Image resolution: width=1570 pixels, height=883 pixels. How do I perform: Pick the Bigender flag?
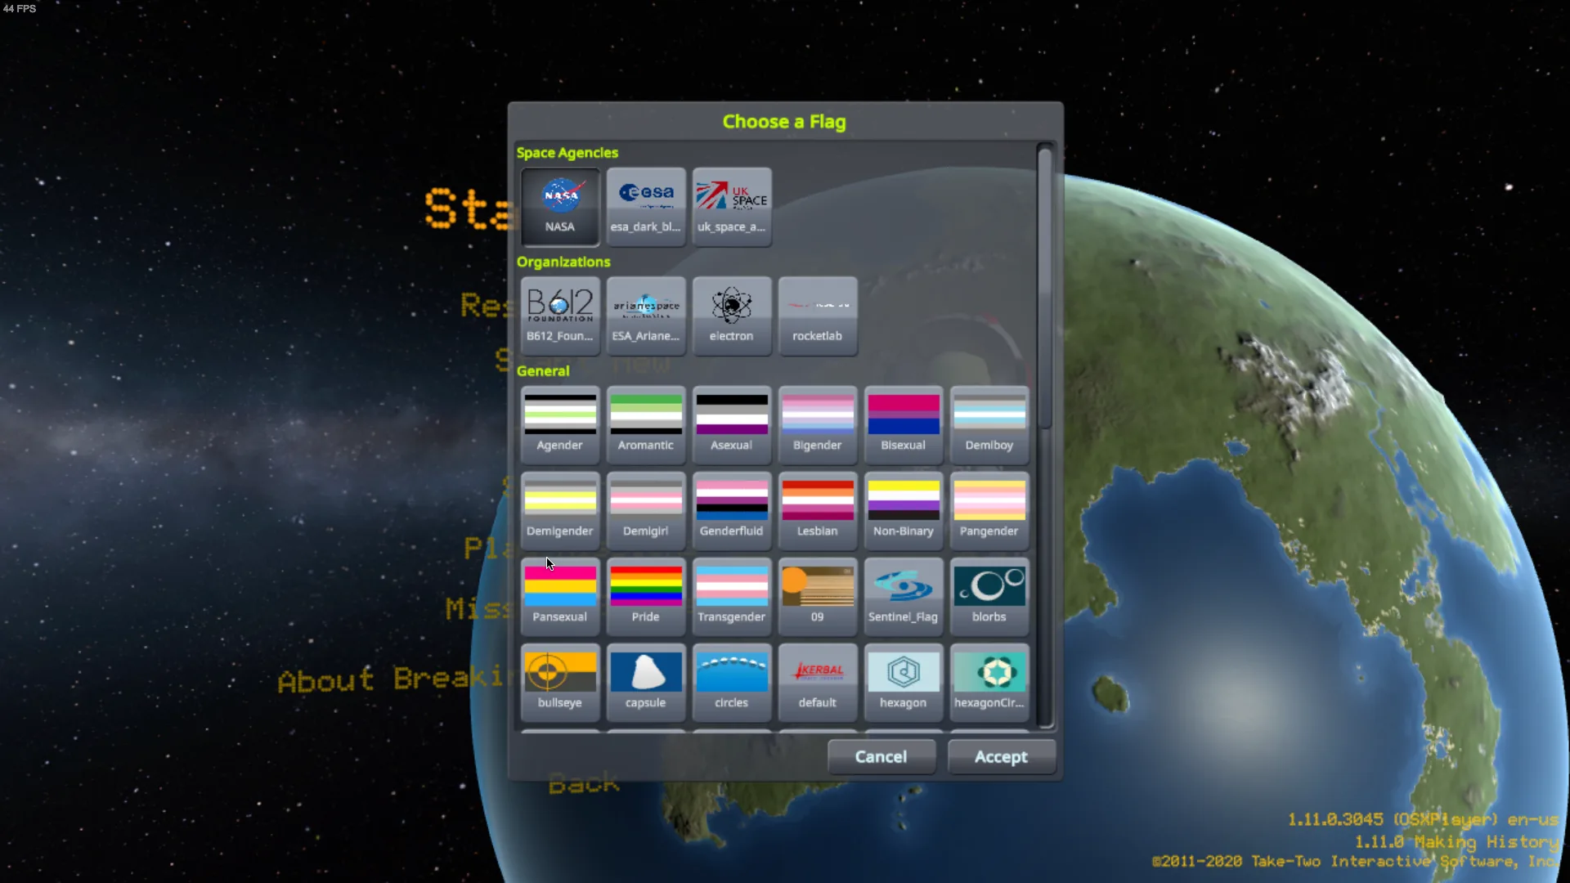pyautogui.click(x=818, y=425)
